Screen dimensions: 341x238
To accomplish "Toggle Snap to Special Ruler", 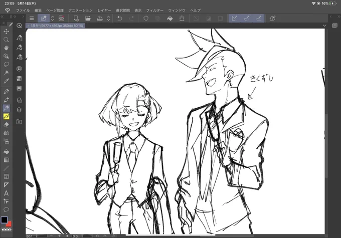I will [x=246, y=18].
